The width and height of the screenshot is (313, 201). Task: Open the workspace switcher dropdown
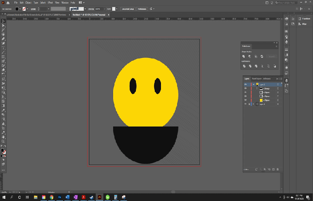81,3
